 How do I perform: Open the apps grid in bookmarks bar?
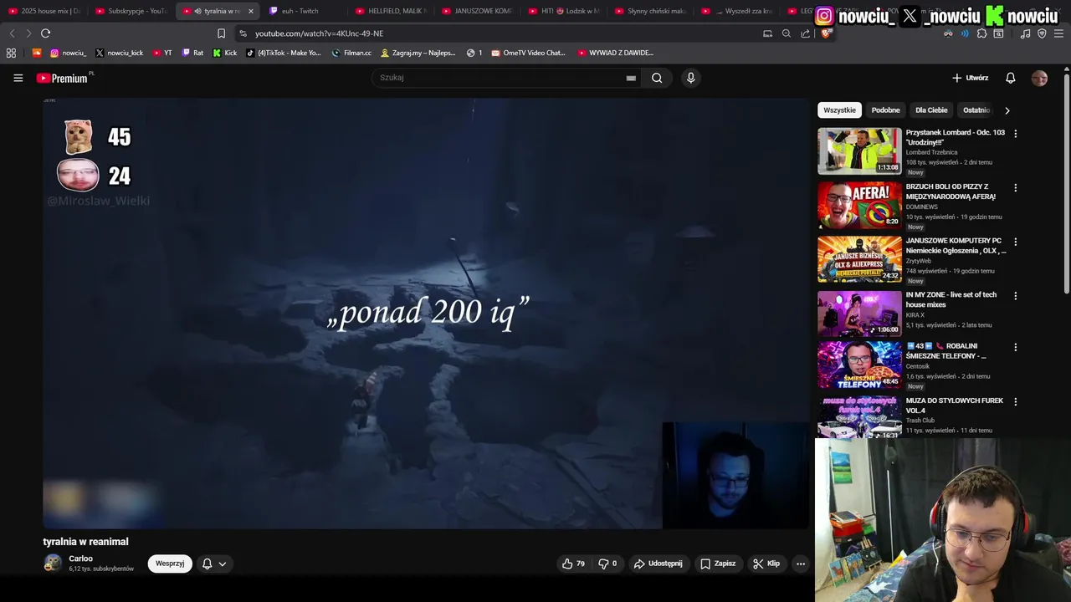pos(11,53)
